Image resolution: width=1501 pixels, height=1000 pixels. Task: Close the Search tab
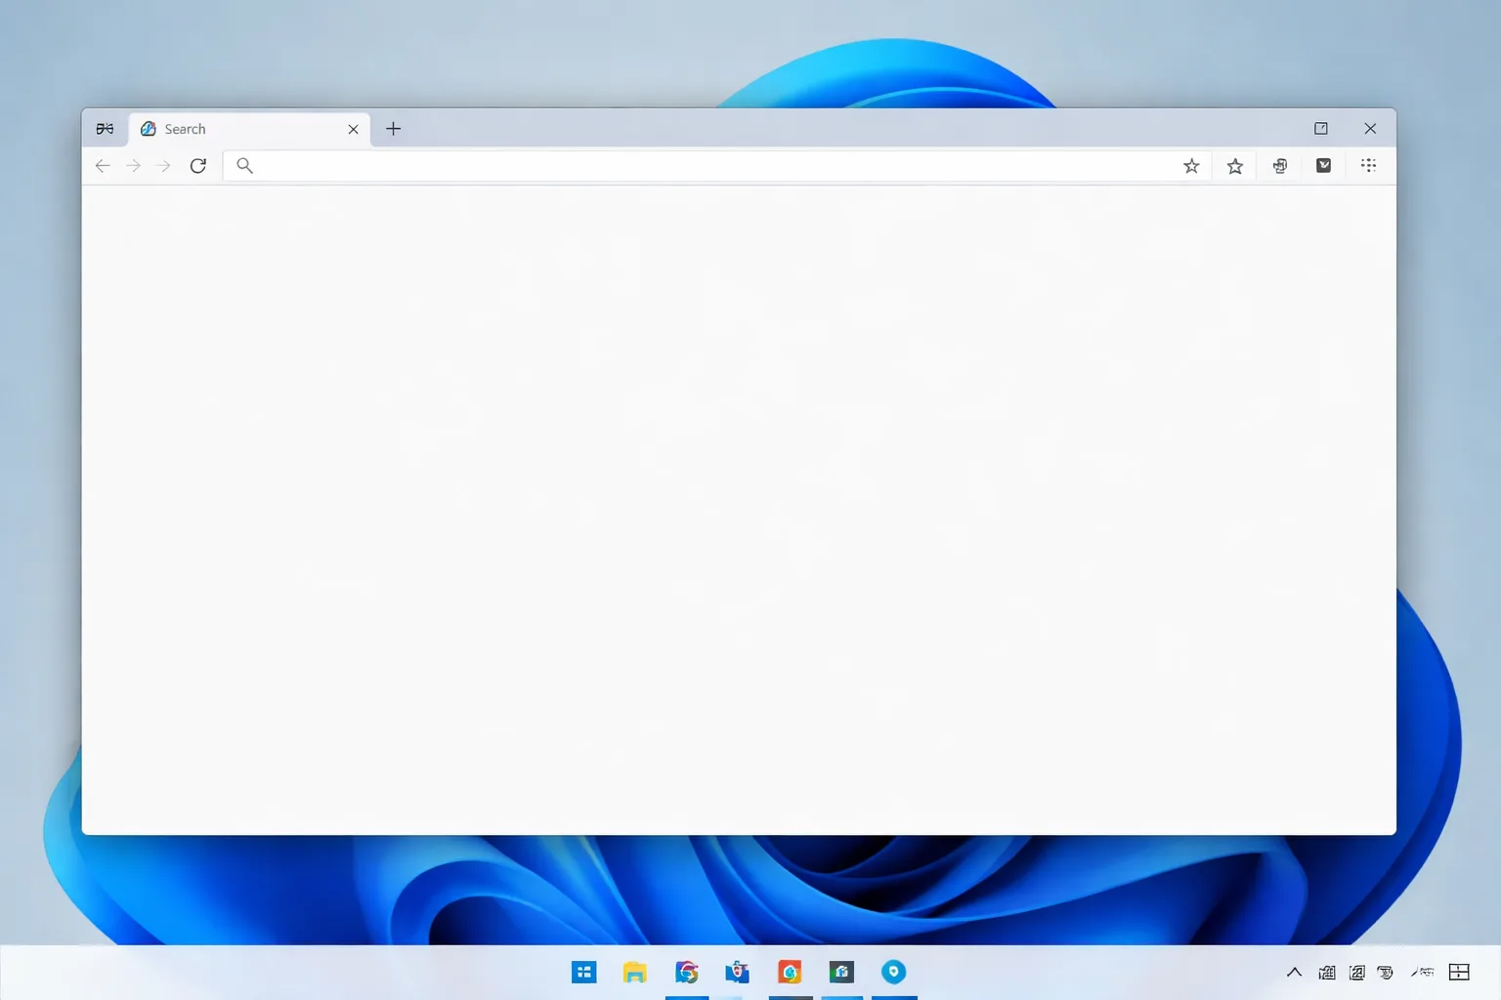click(354, 129)
